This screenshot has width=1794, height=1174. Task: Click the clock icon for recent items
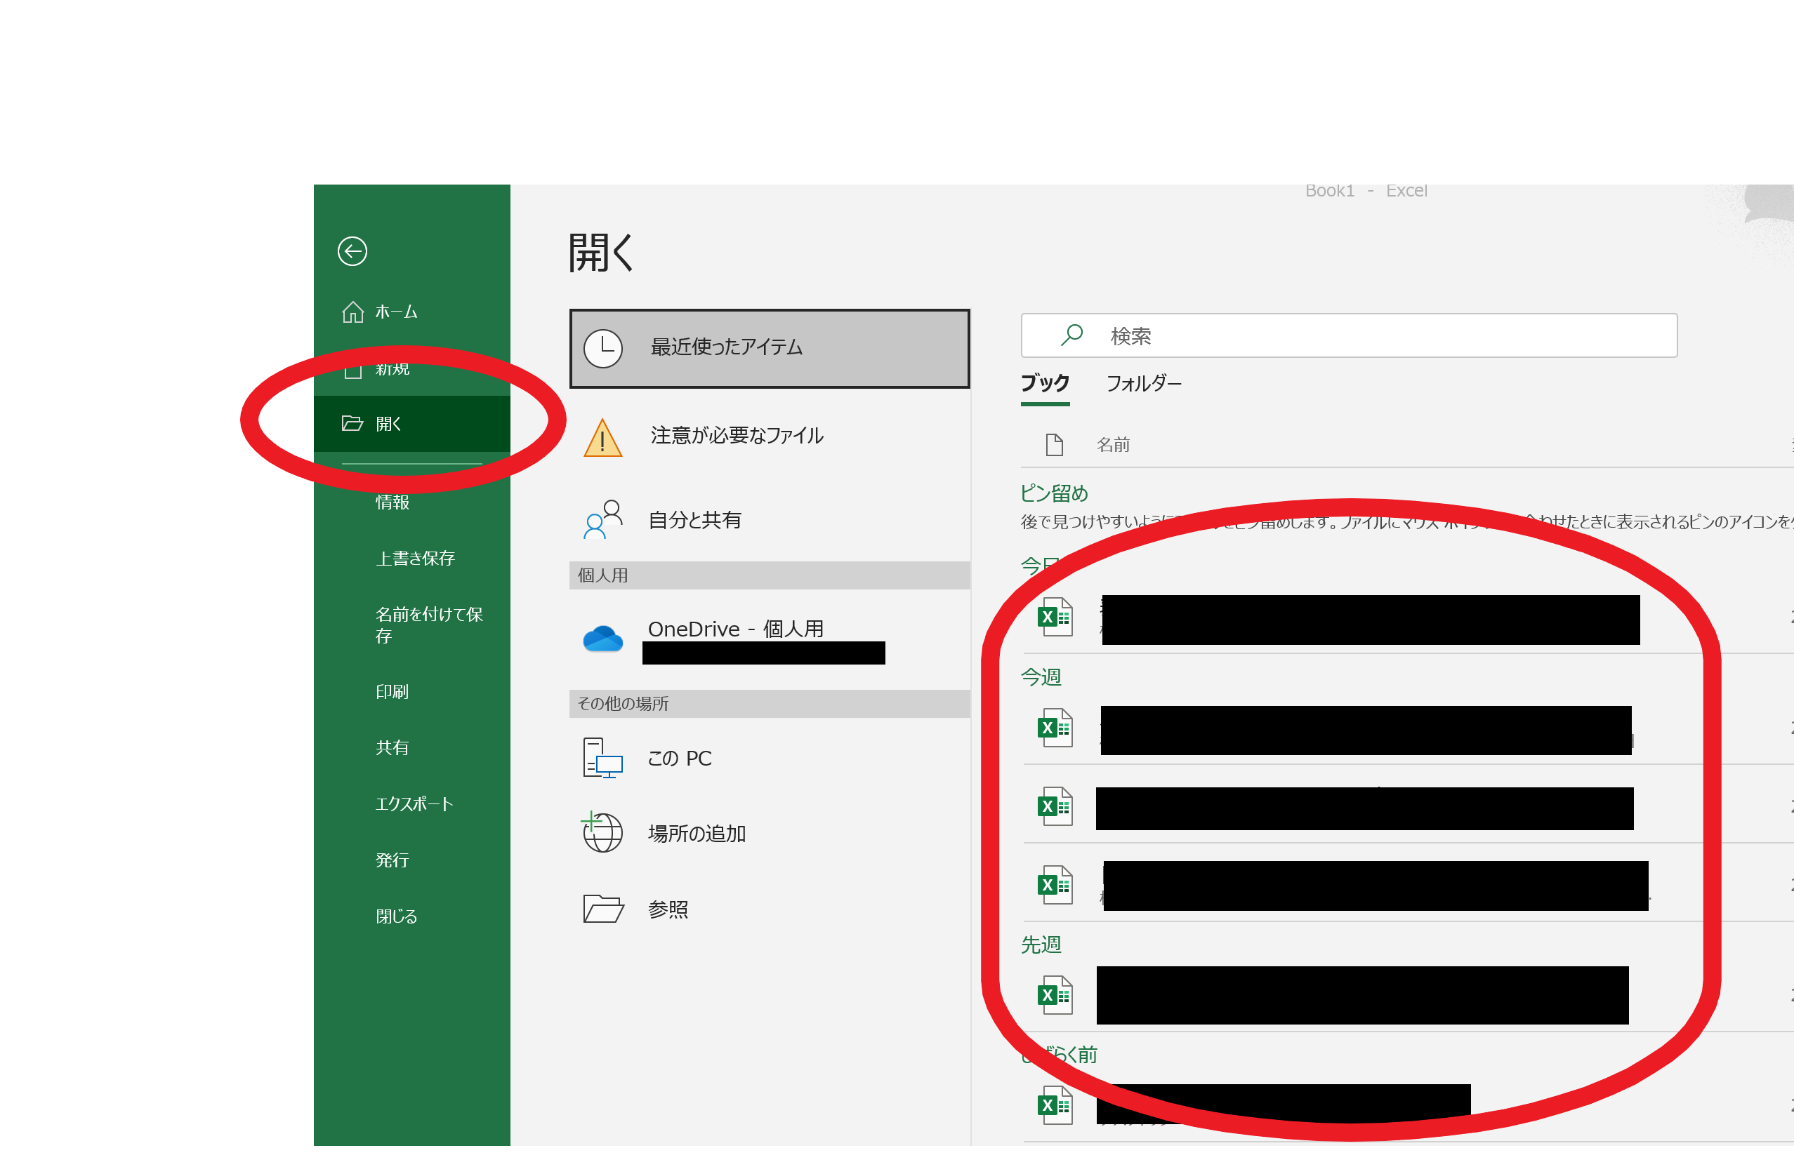click(x=603, y=348)
